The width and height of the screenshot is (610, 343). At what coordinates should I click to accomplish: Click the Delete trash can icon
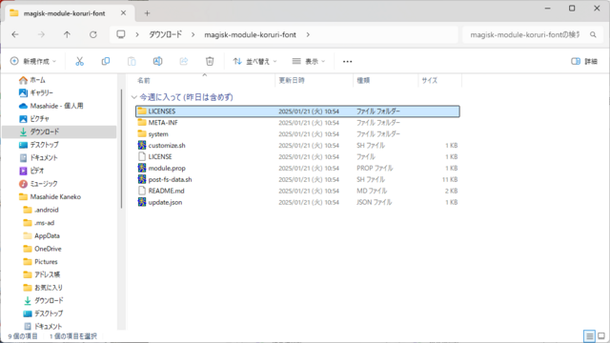210,61
